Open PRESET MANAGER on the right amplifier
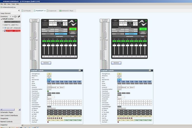 [143, 33]
